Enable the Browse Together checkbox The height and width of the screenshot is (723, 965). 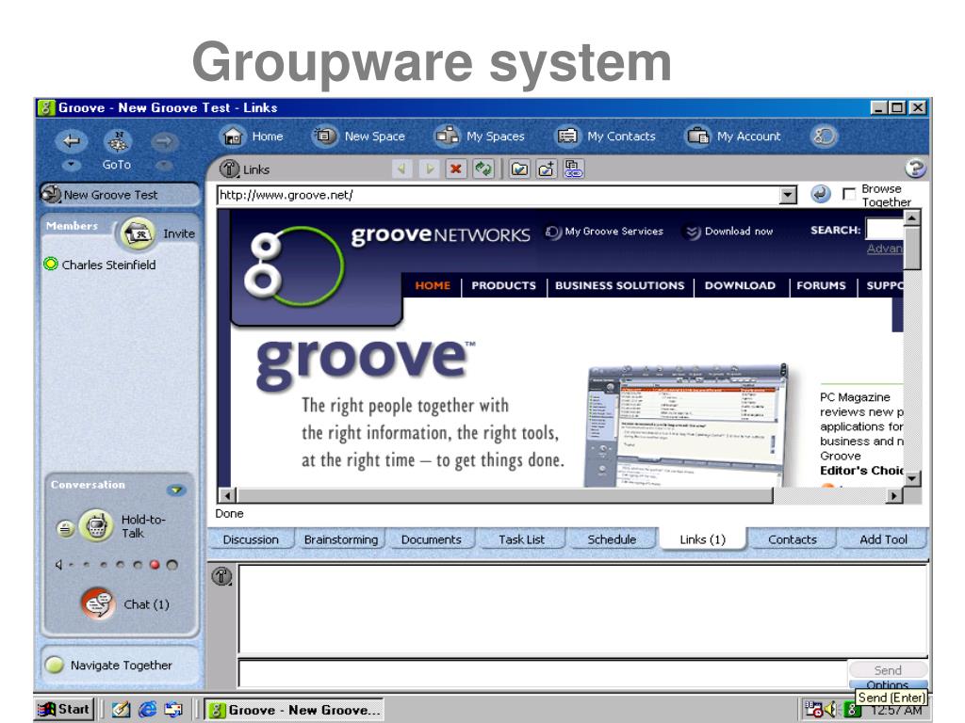(x=849, y=194)
